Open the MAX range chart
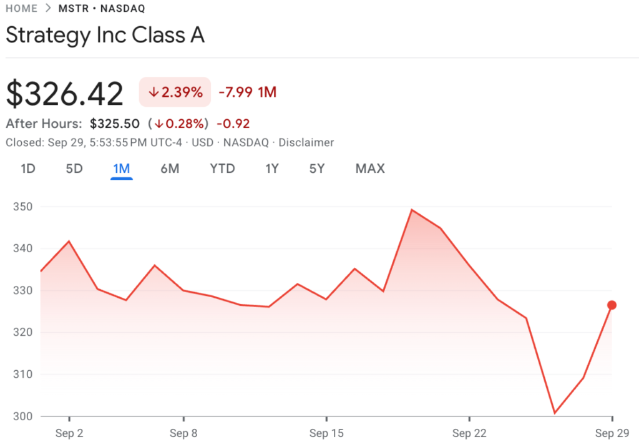Viewport: 639px width, 447px height. pyautogui.click(x=370, y=169)
